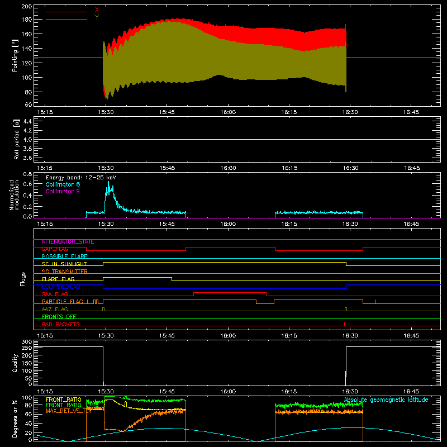The height and width of the screenshot is (447, 447).
Task: Click the '15:30' time label under Roll period plot
Action: pyautogui.click(x=106, y=168)
